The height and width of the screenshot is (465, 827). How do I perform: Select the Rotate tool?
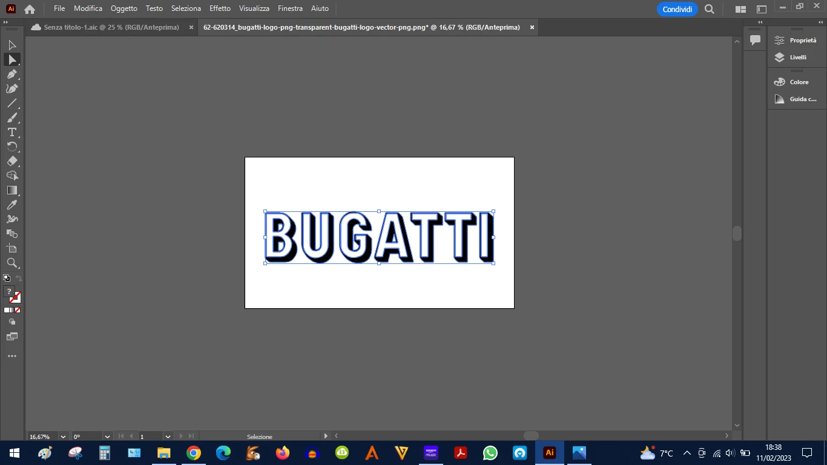point(12,147)
